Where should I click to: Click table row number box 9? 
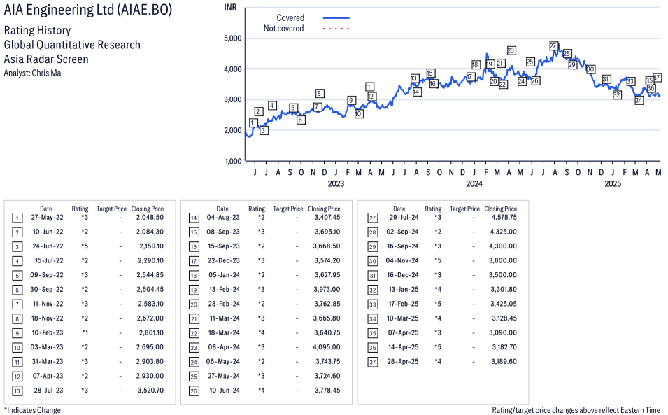17,334
